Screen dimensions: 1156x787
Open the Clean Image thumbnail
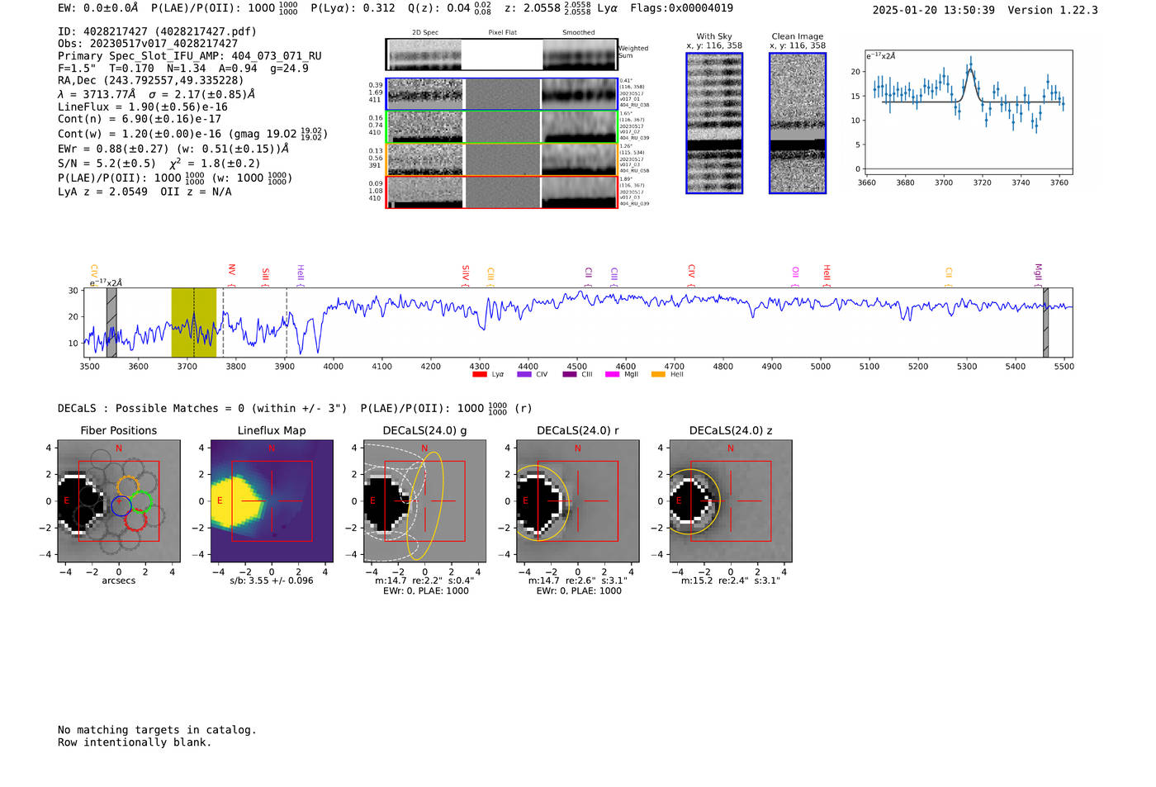click(798, 123)
